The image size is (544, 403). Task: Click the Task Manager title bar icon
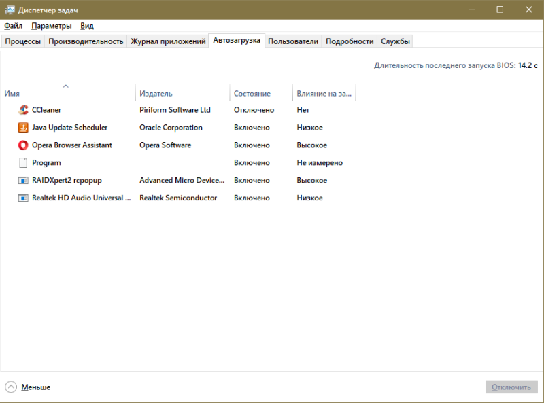(x=10, y=10)
